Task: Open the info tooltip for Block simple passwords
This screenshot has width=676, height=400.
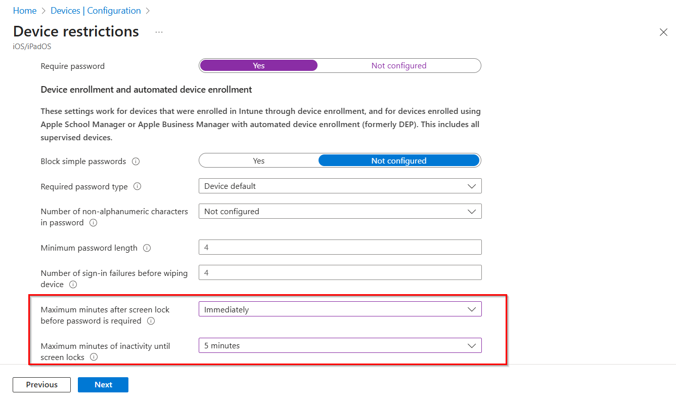Action: click(x=136, y=161)
